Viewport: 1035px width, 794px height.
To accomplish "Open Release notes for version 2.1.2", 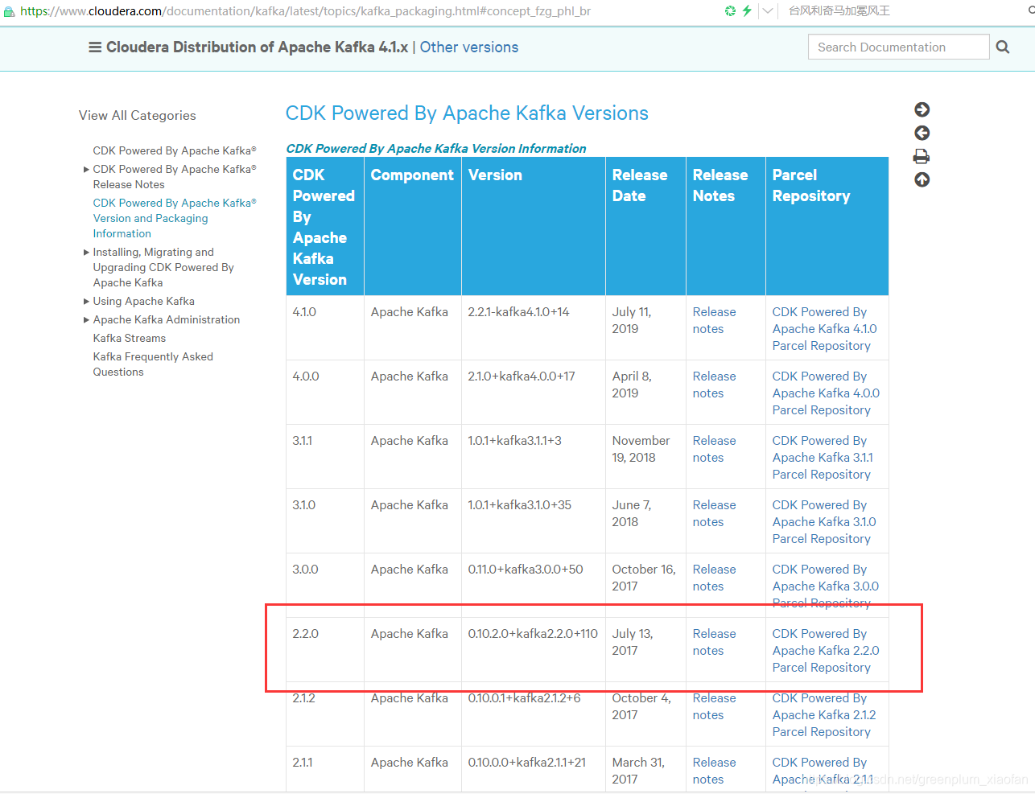I will (714, 706).
